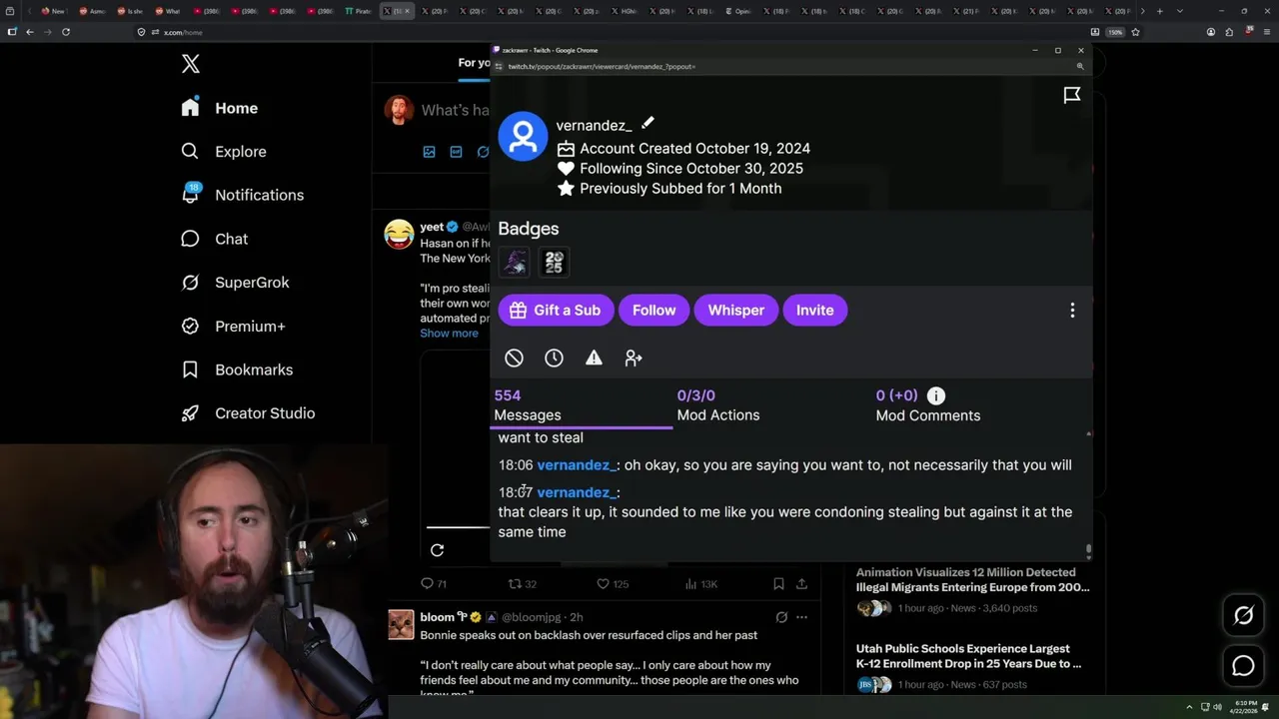Open Premium+ in the X sidebar
Image resolution: width=1279 pixels, height=719 pixels.
pyautogui.click(x=233, y=327)
